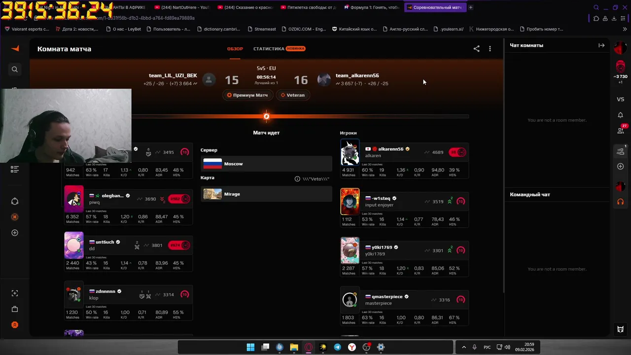This screenshot has width=631, height=355.
Task: Switch to the NartOutHere YouTube browser tab
Action: 182,7
